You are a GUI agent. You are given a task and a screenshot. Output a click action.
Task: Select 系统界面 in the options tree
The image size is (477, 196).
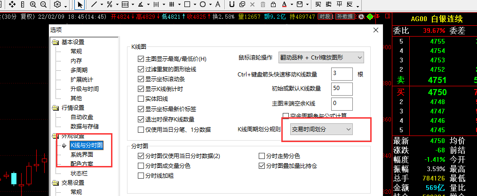pos(81,154)
